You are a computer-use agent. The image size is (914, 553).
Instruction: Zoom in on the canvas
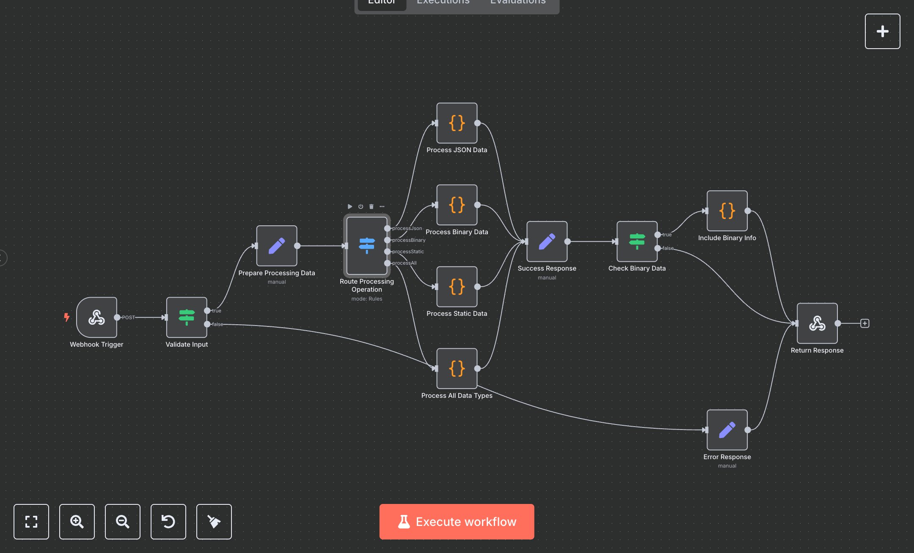[77, 522]
